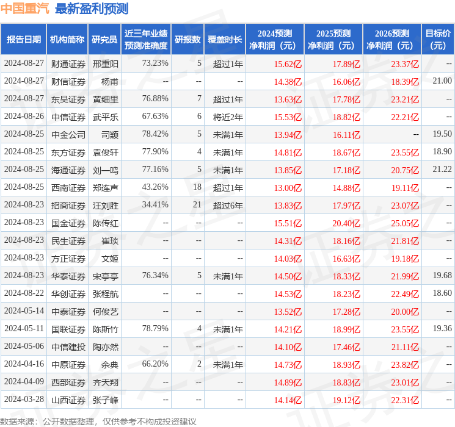Click the 20.40亿 2025 forecast value
Image resolution: width=455 pixels, height=427 pixels.
click(x=346, y=223)
